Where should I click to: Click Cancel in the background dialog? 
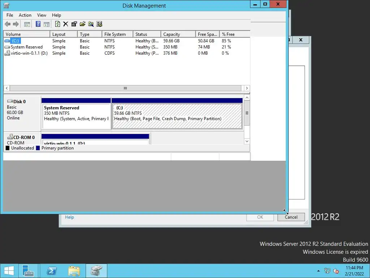[291, 217]
